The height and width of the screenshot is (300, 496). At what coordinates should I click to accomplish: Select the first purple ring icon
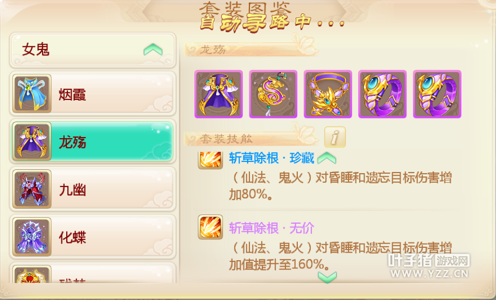click(382, 94)
